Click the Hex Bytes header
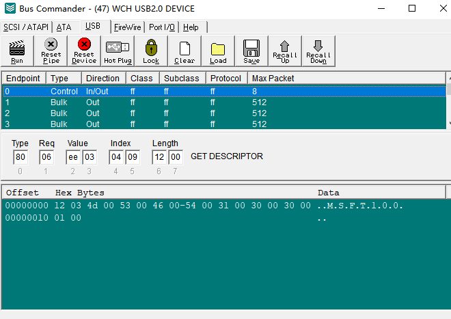The height and width of the screenshot is (319, 451). [x=80, y=193]
